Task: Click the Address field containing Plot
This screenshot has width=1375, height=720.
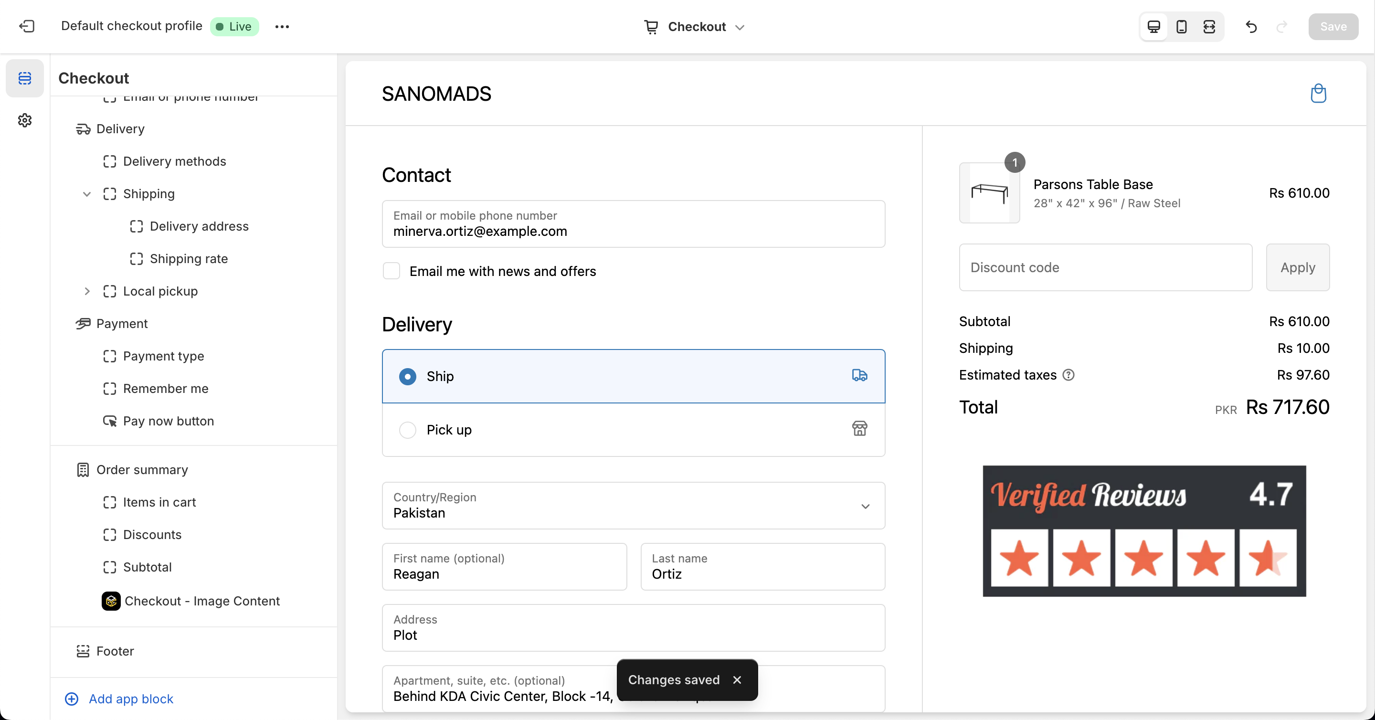Action: pos(634,628)
